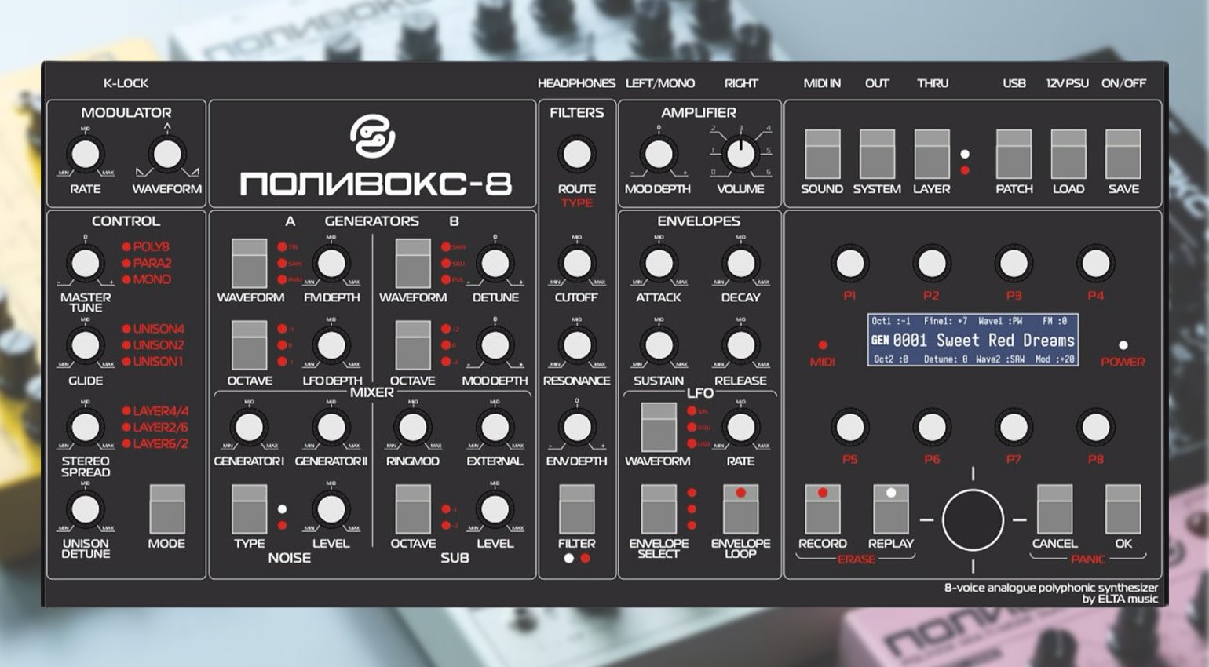
Task: Toggle the ENVELOPE LOOP switch
Action: pos(740,508)
